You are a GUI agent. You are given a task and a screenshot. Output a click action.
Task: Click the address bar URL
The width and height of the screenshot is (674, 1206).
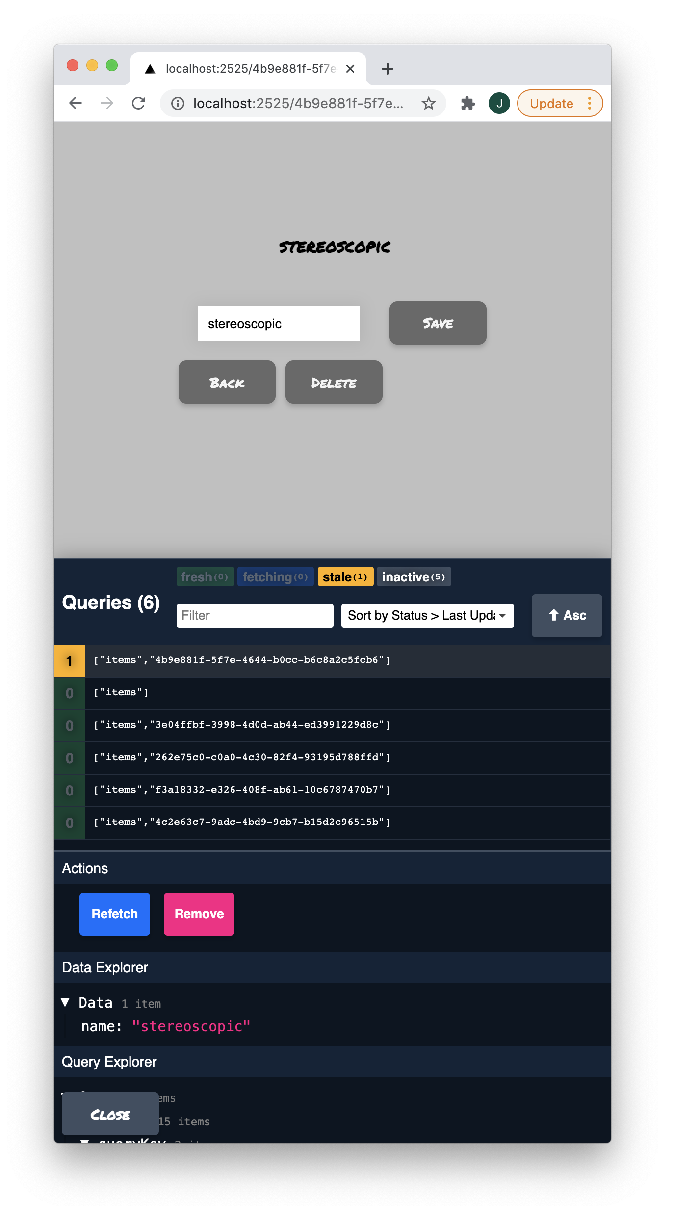point(298,104)
